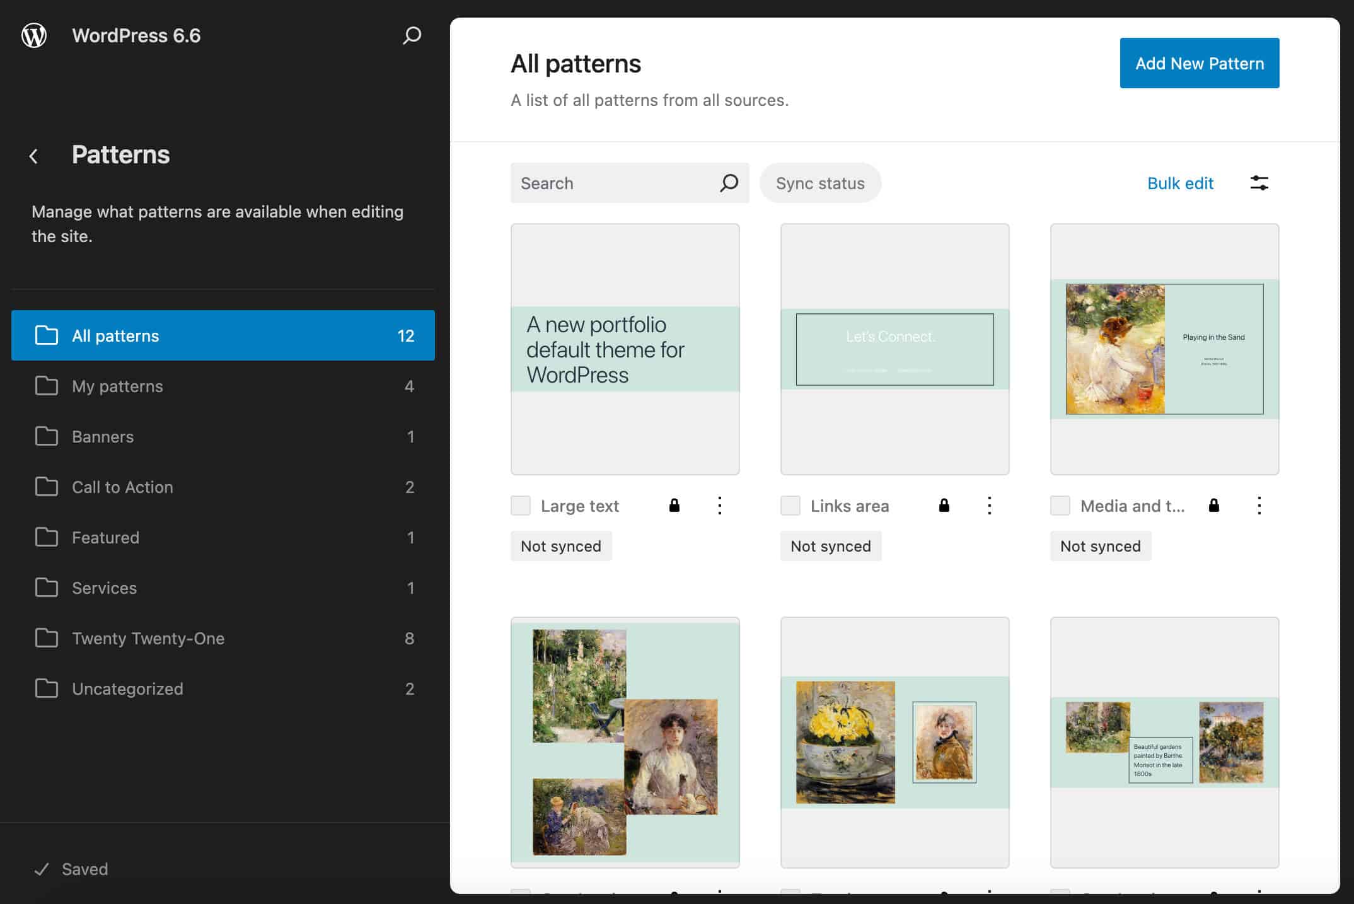Screen dimensions: 1354x904
Task: Click Bulk edit link
Action: click(x=1181, y=183)
